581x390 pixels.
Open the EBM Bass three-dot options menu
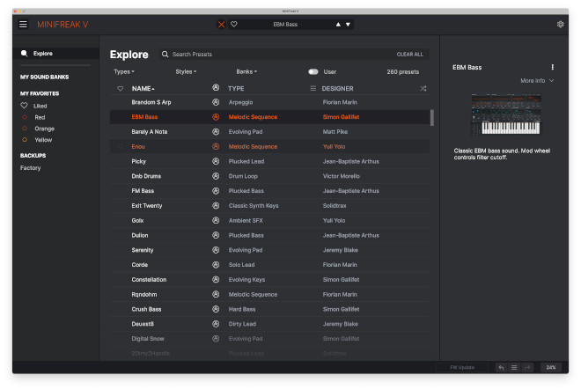pos(553,67)
